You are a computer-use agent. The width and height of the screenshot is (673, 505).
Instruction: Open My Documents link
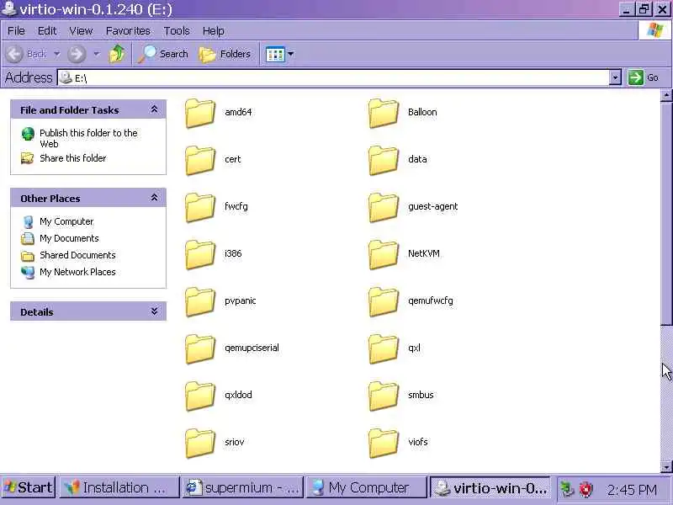pyautogui.click(x=69, y=238)
